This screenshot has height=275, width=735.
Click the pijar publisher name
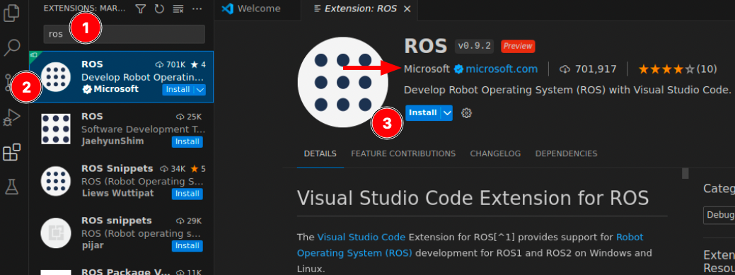tap(93, 245)
